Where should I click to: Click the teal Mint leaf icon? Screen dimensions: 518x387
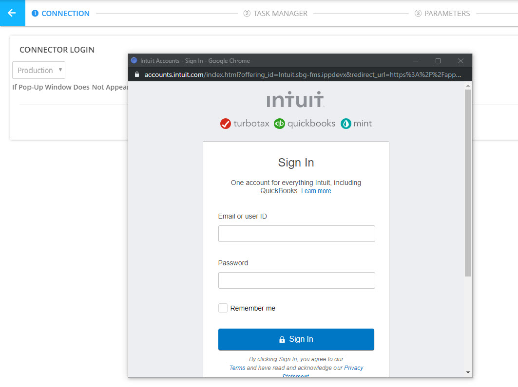pyautogui.click(x=346, y=124)
